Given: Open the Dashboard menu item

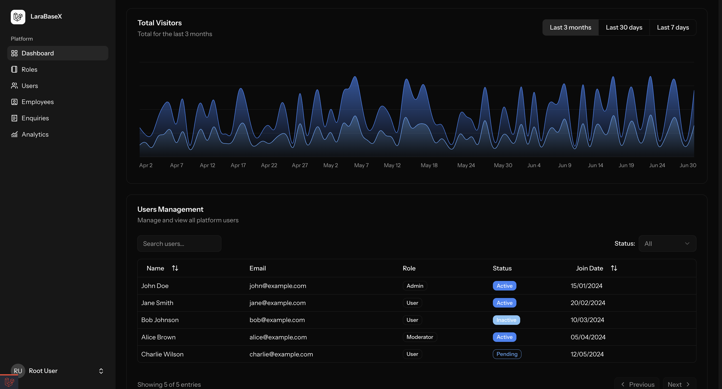Looking at the screenshot, I should coord(58,53).
